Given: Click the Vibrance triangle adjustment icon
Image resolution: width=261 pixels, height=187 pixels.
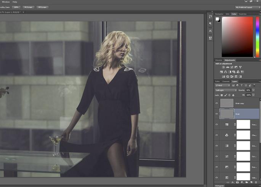Looking at the screenshot, I should (240, 67).
